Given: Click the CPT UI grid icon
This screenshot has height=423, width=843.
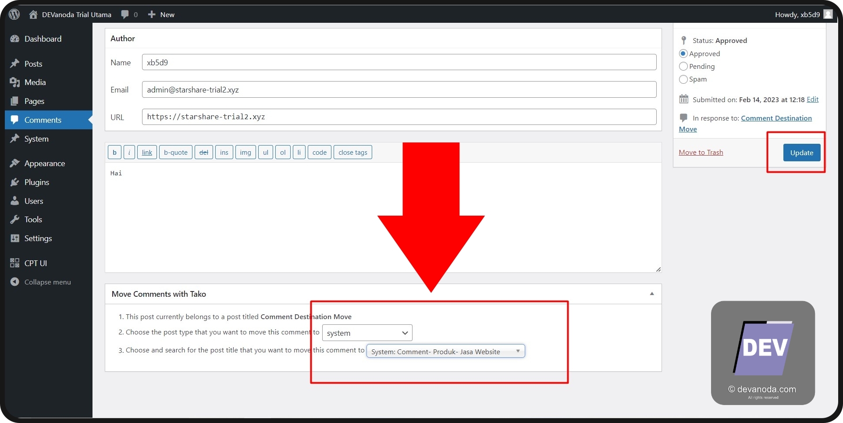Looking at the screenshot, I should [x=15, y=263].
